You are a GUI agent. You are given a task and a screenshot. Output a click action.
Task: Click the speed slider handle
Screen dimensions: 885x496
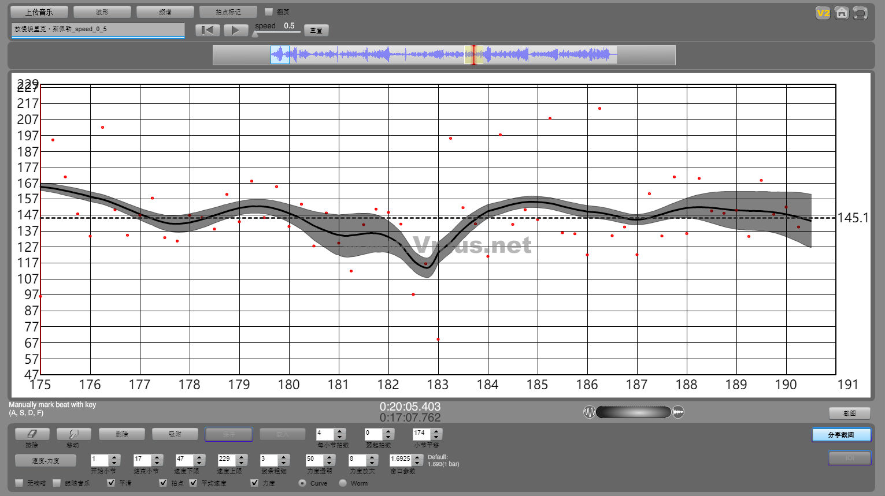coord(255,33)
